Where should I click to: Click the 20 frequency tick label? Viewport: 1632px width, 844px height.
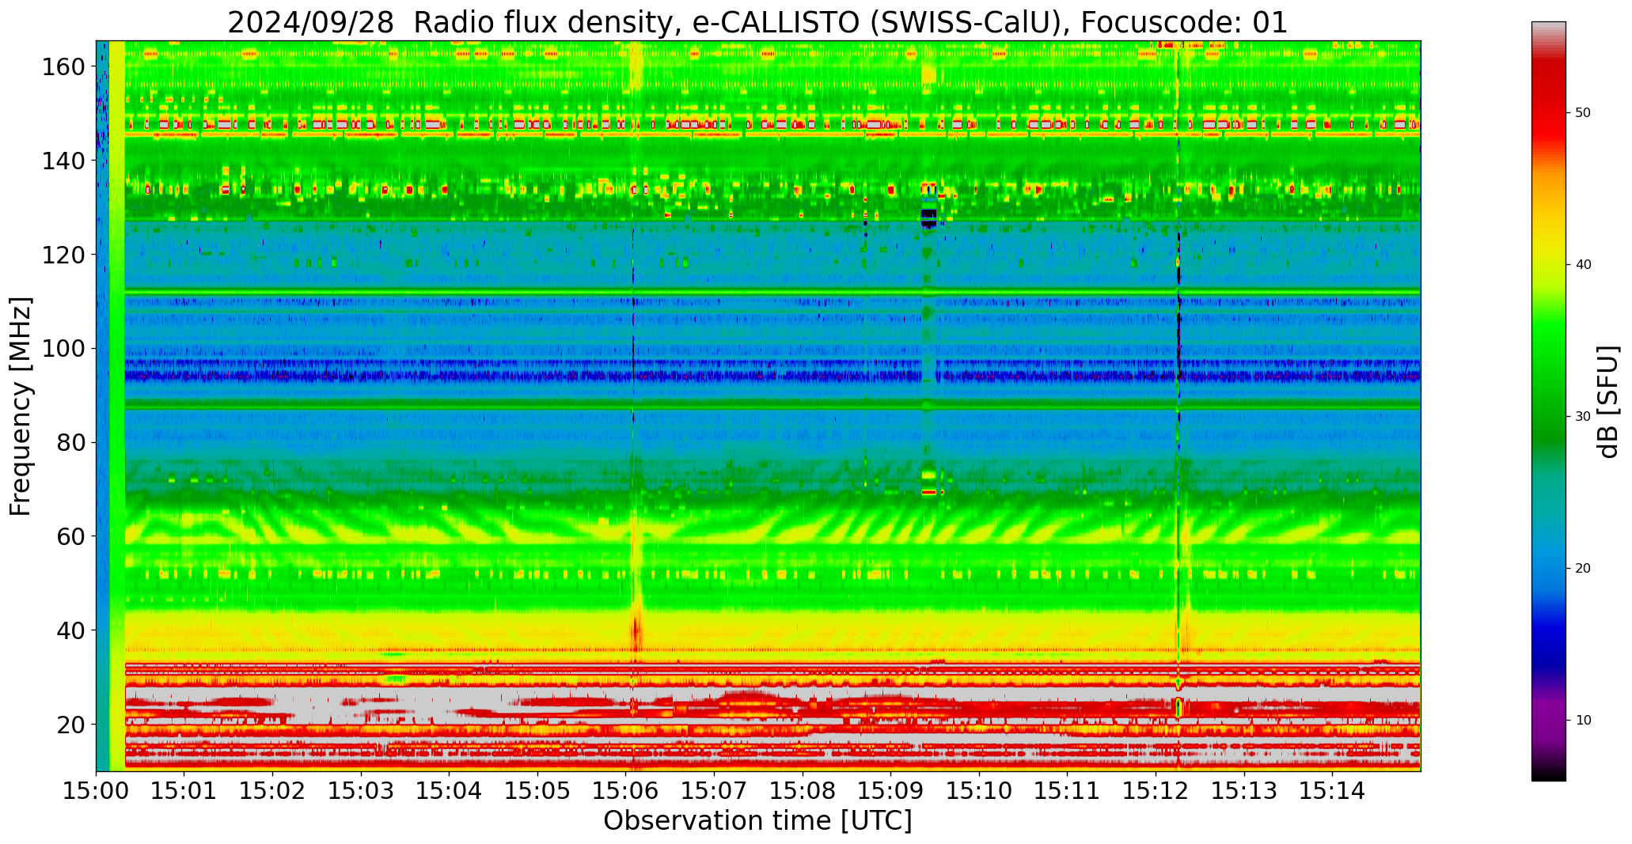(x=71, y=725)
